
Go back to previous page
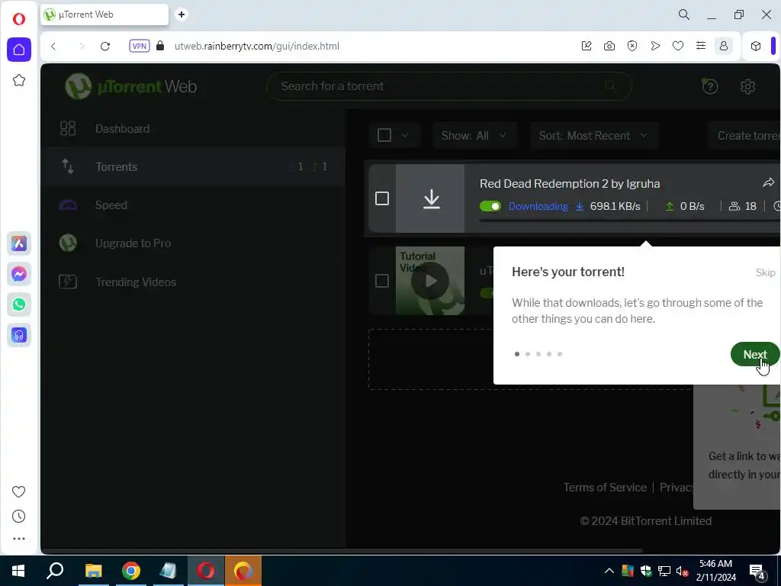pyautogui.click(x=54, y=47)
